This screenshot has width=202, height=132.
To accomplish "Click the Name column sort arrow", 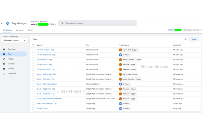I will (x=42, y=45).
